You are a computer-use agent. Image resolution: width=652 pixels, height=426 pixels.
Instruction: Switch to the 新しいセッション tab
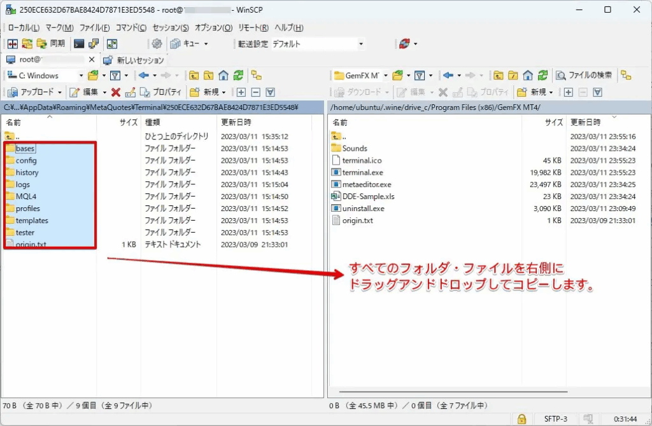pos(134,60)
